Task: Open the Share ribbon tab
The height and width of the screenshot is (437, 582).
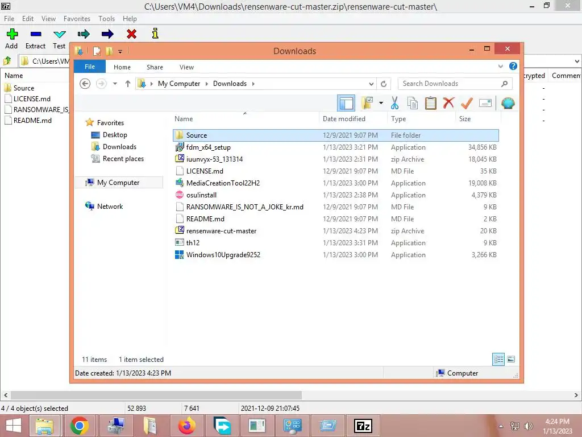Action: pyautogui.click(x=155, y=67)
